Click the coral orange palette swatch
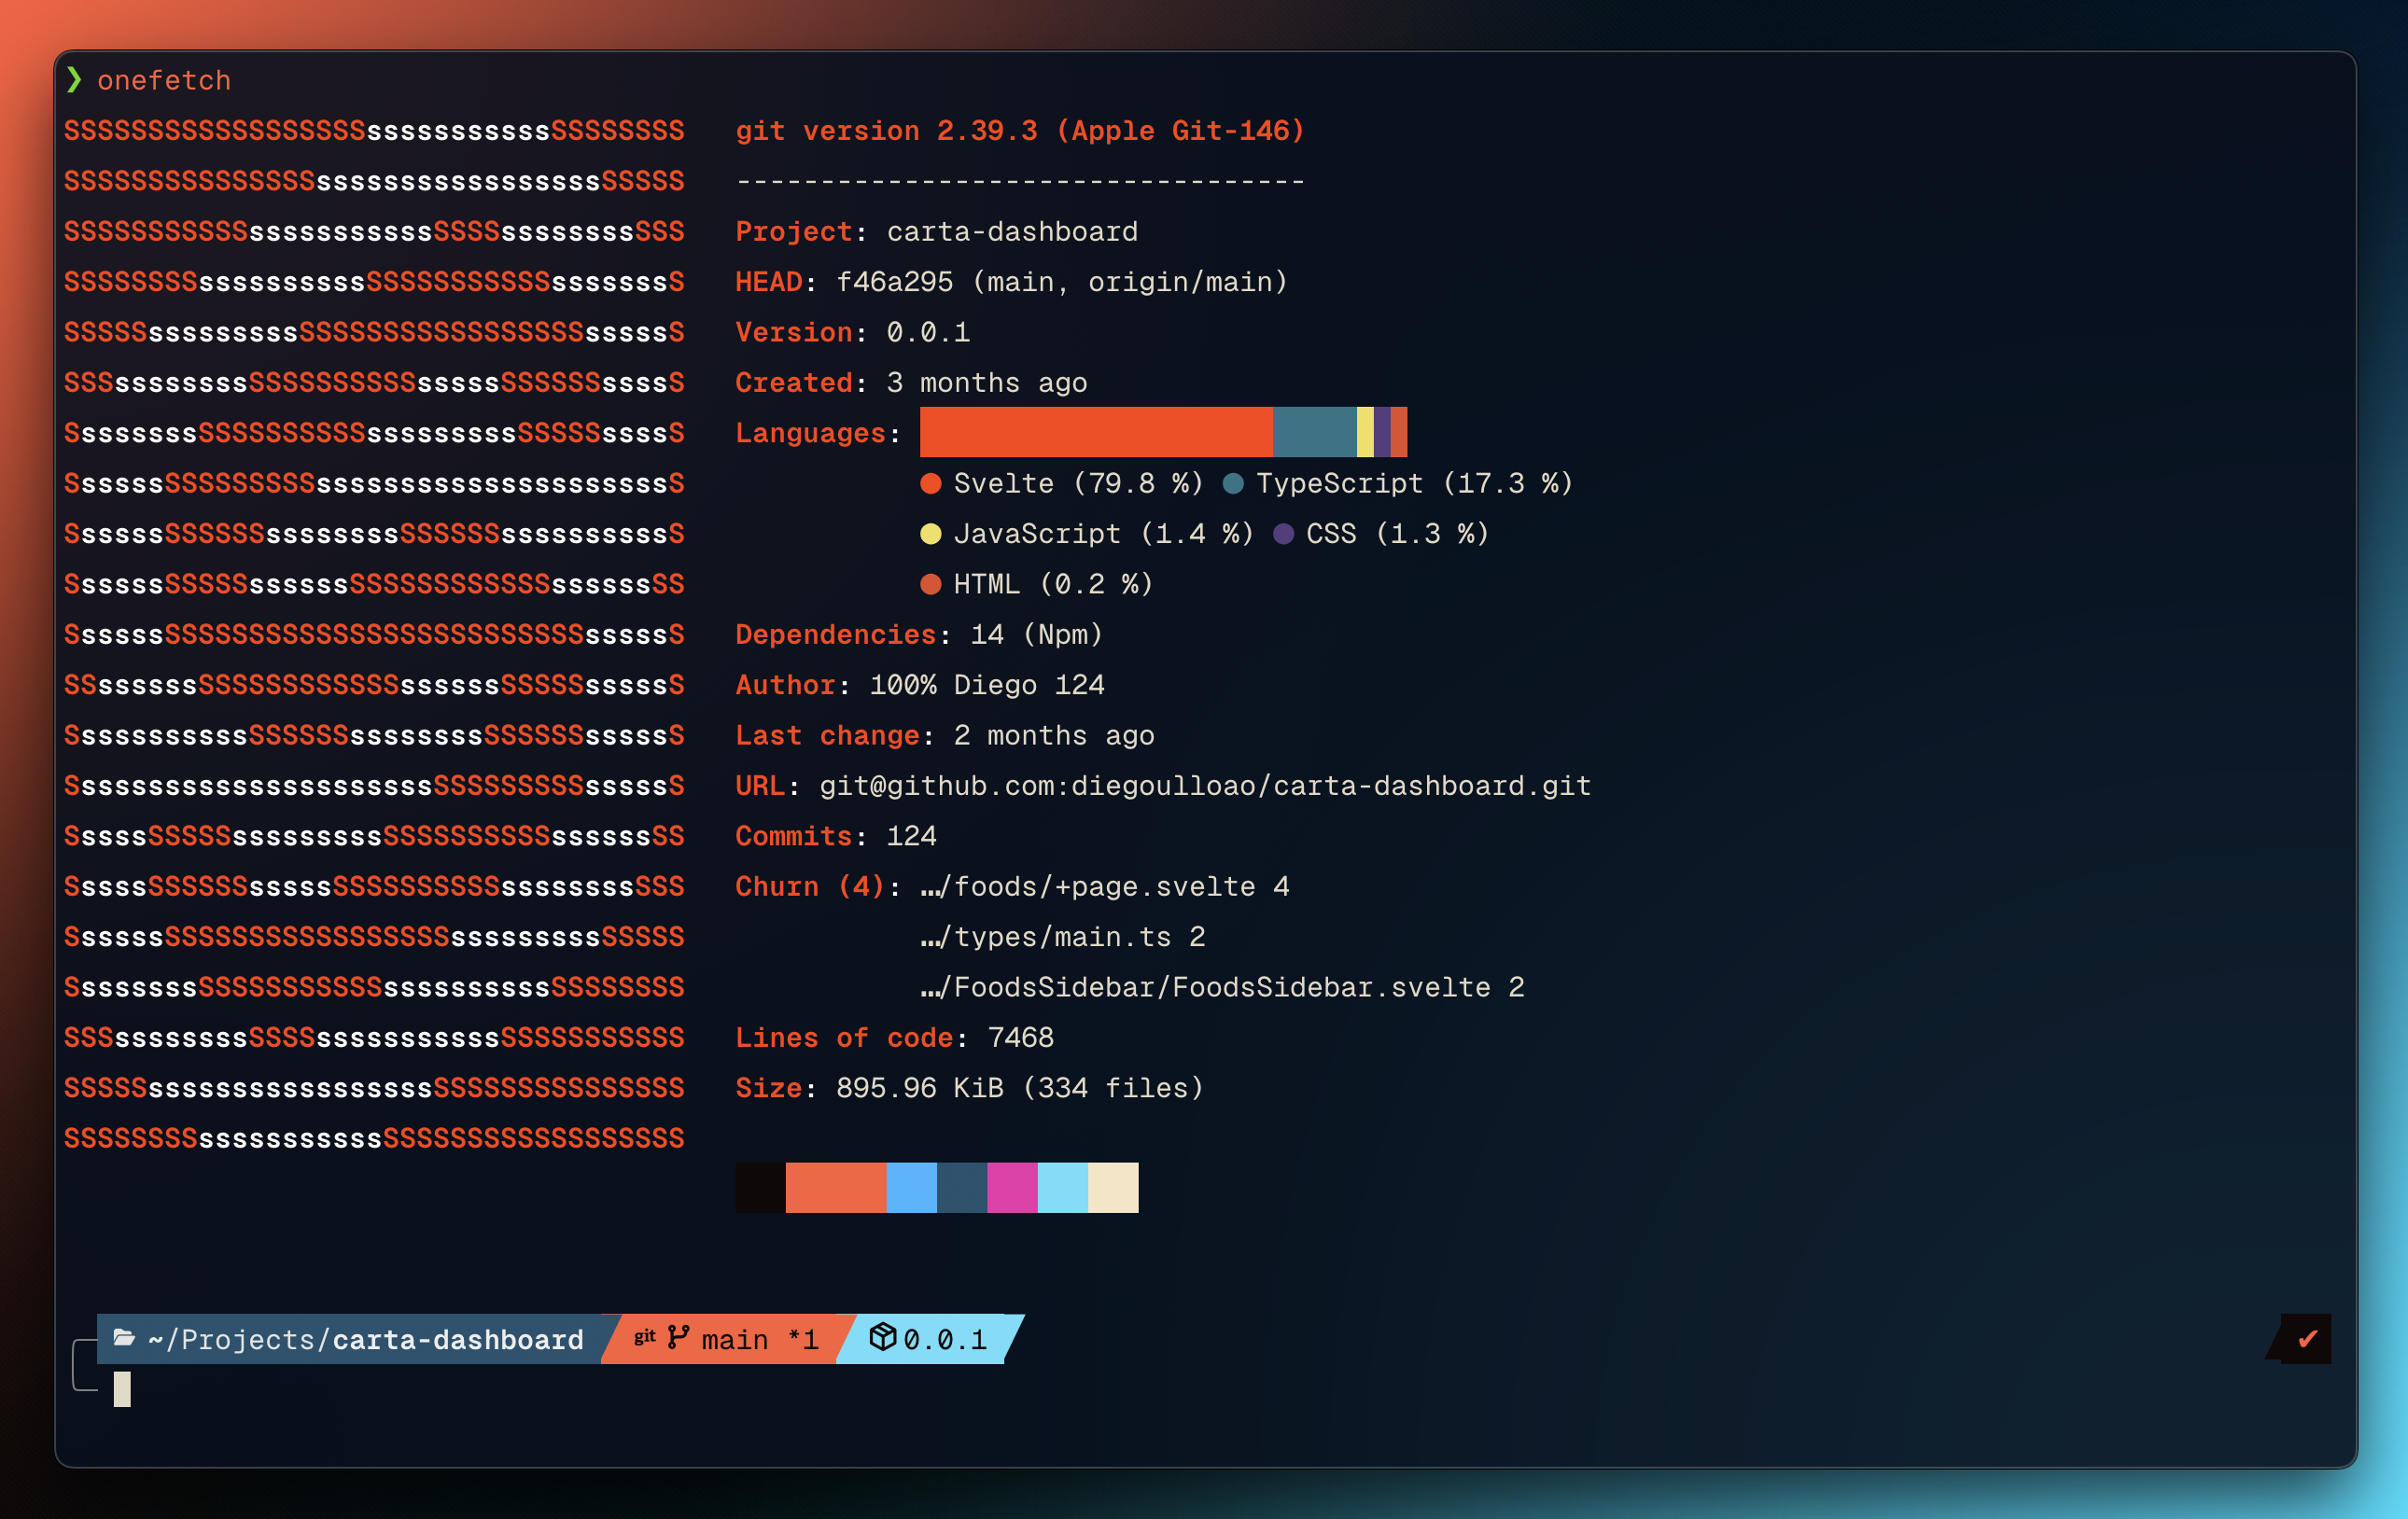This screenshot has height=1519, width=2408. (x=836, y=1187)
